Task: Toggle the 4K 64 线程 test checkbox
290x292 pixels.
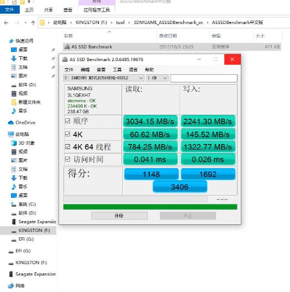Action: click(x=68, y=147)
